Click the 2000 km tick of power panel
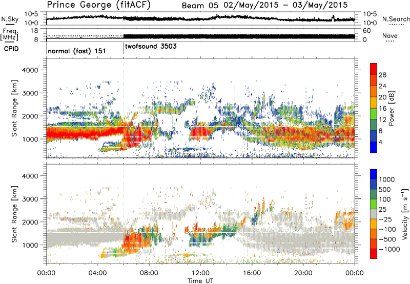This screenshot has width=410, height=284. (x=30, y=116)
